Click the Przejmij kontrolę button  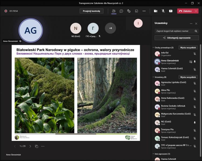pyautogui.click(x=91, y=11)
